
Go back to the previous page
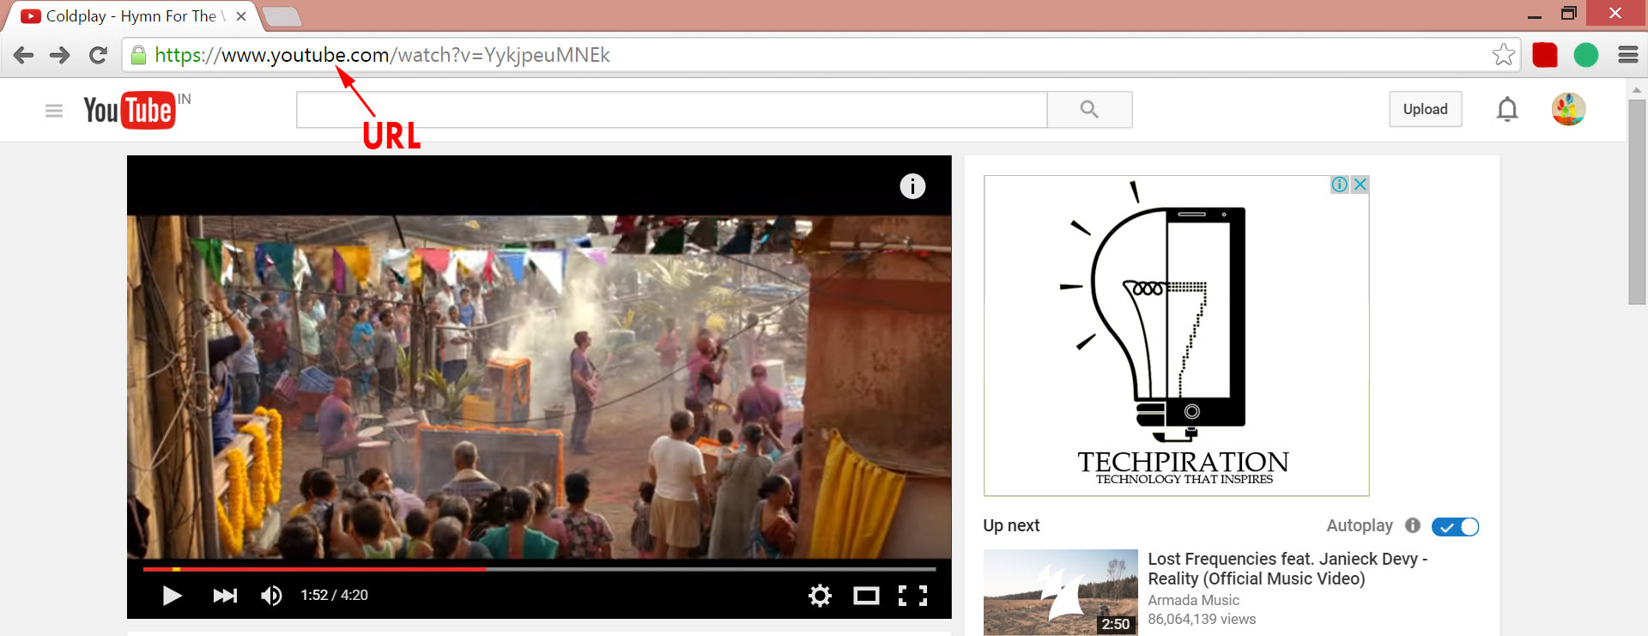[x=24, y=56]
